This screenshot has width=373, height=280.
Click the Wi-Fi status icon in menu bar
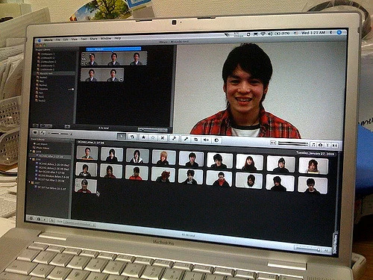[263, 34]
